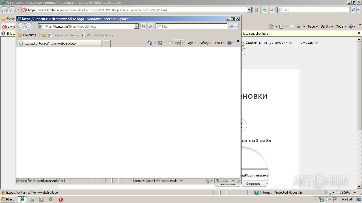
Task: Click Feeds icon in front window toolbar
Action: point(160,43)
